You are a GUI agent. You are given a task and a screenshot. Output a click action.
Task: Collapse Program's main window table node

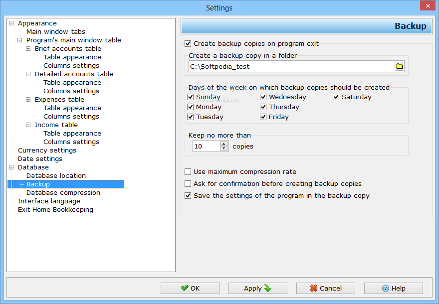coord(19,40)
